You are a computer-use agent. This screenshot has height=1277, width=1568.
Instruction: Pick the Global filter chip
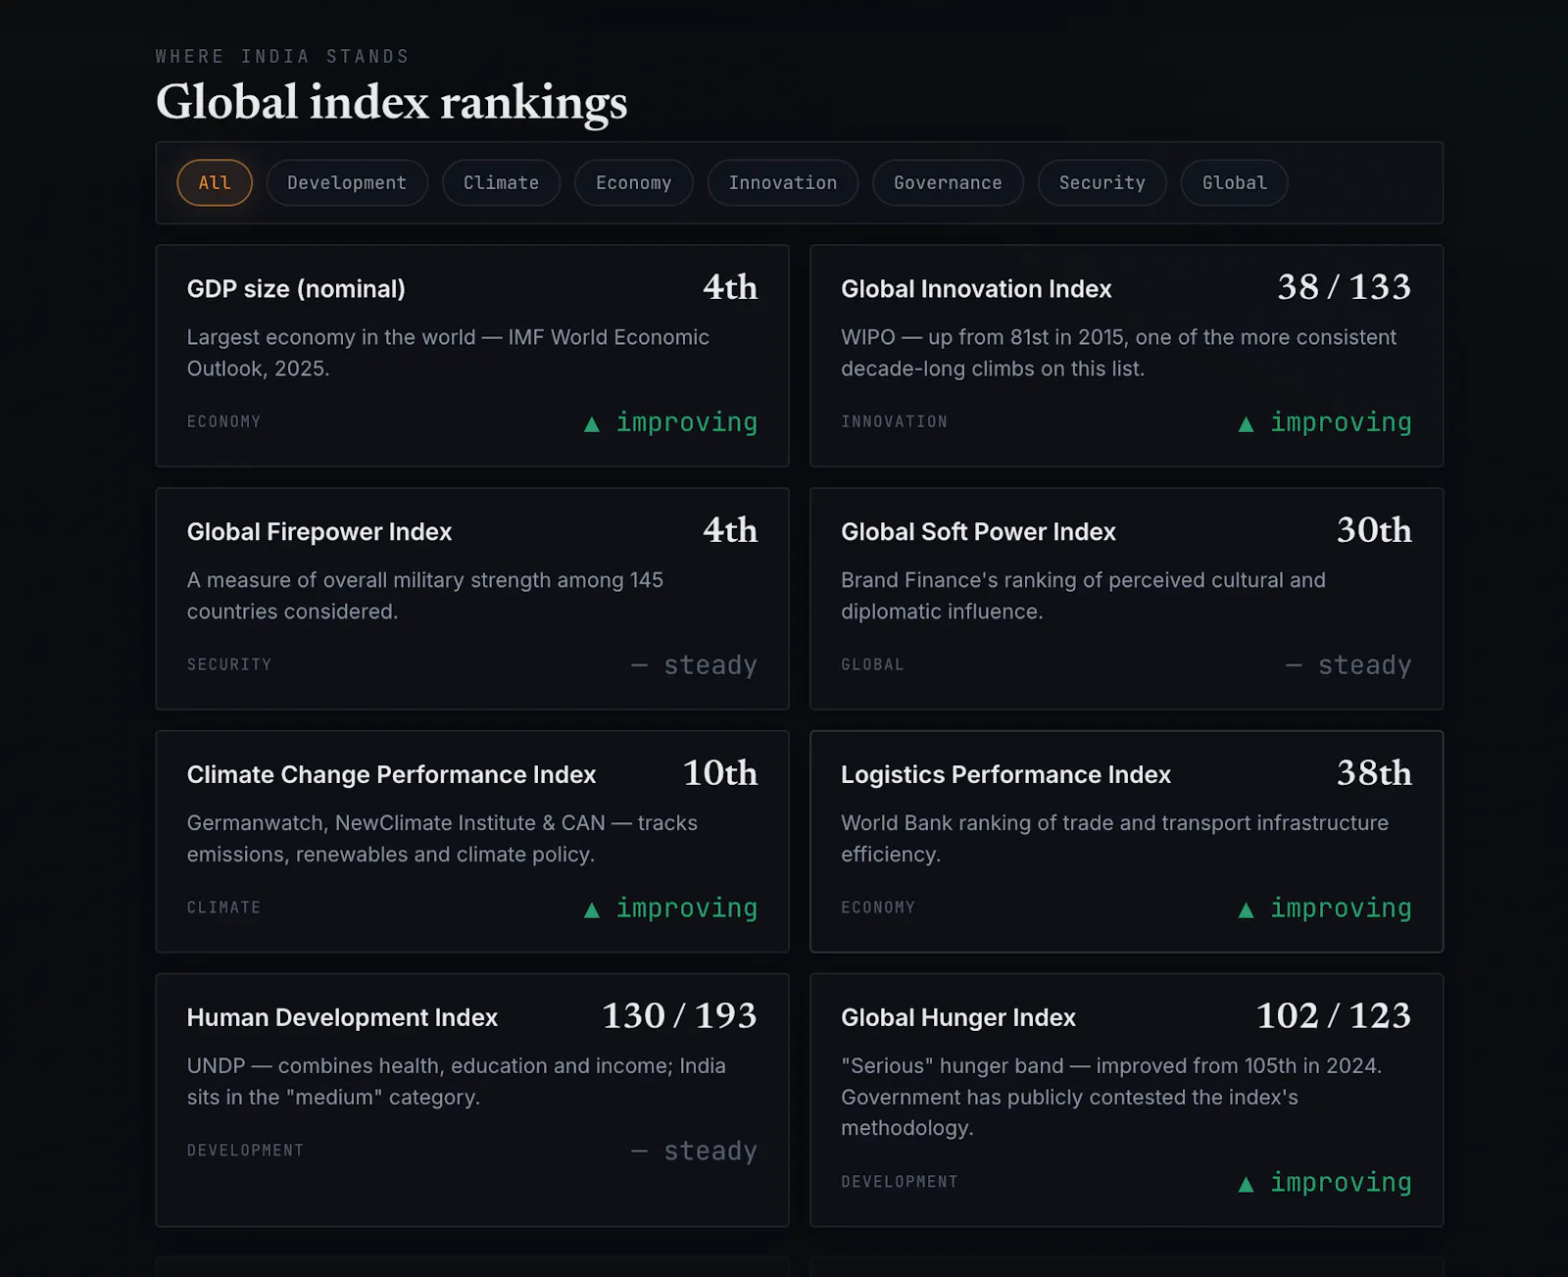pyautogui.click(x=1234, y=183)
